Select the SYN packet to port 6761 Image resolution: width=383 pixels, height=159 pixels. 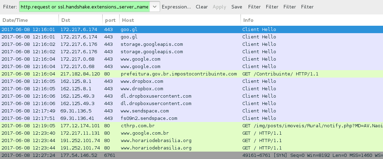click(x=191, y=155)
